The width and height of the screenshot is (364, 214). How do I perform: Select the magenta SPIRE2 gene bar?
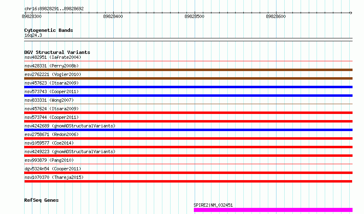tap(273, 210)
